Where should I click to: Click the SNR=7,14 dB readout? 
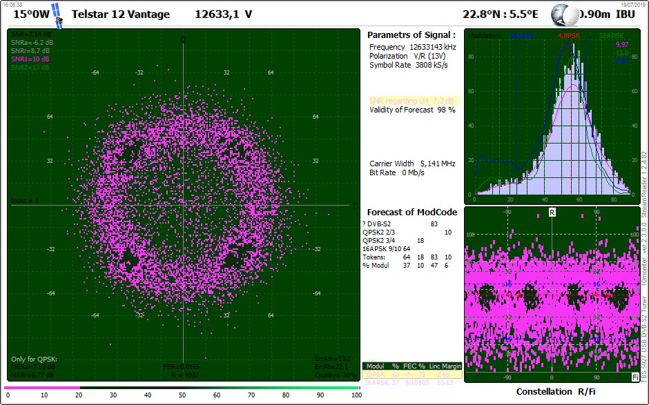(x=30, y=34)
